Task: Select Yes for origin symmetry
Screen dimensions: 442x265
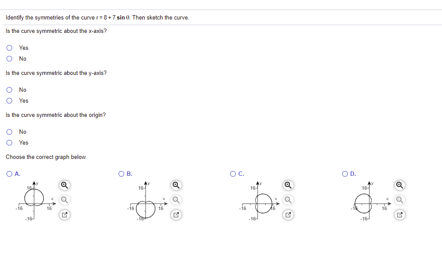Action: (x=9, y=142)
